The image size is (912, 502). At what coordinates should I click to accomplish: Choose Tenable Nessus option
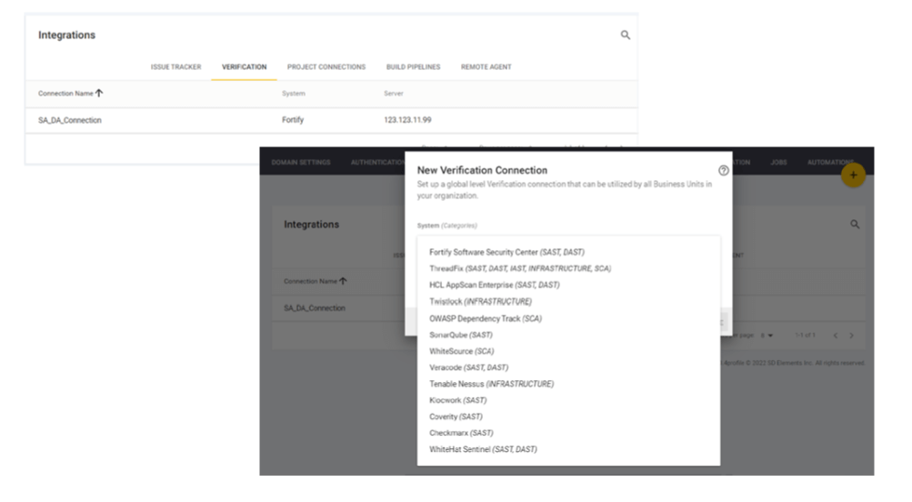492,384
